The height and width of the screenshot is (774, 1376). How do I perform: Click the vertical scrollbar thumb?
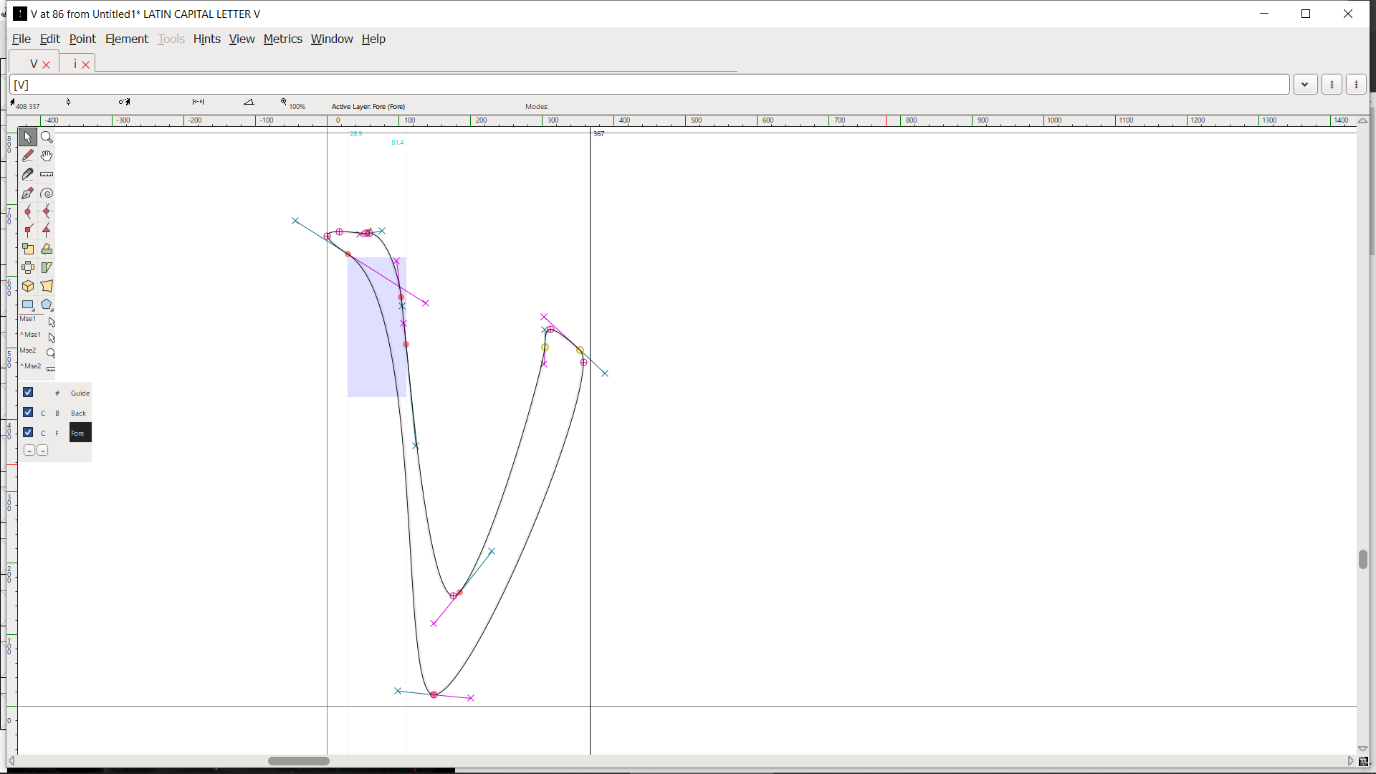pyautogui.click(x=1363, y=559)
